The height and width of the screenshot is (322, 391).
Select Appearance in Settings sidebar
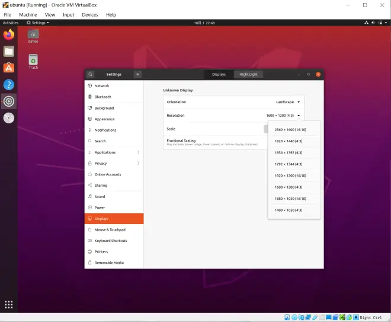pyautogui.click(x=114, y=119)
